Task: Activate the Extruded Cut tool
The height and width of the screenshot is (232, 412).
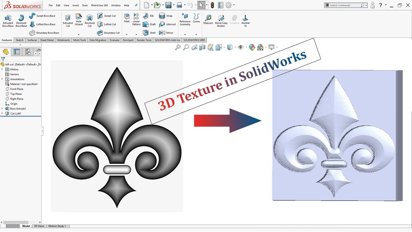Action: click(68, 21)
